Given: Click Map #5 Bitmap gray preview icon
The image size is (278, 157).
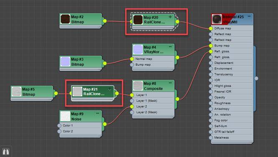Looking at the screenshot, I should coord(16,91).
